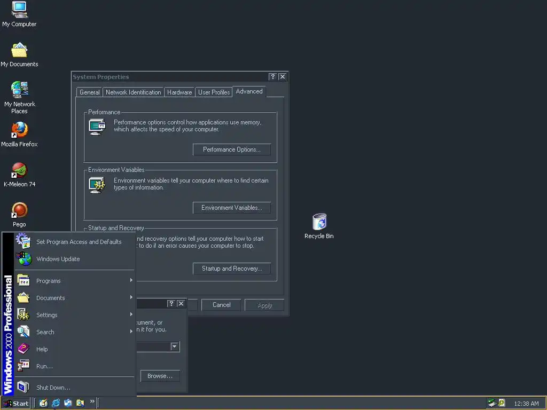Screen dimensions: 547x410
Task: Open the Recycle Bin
Action: tap(319, 226)
